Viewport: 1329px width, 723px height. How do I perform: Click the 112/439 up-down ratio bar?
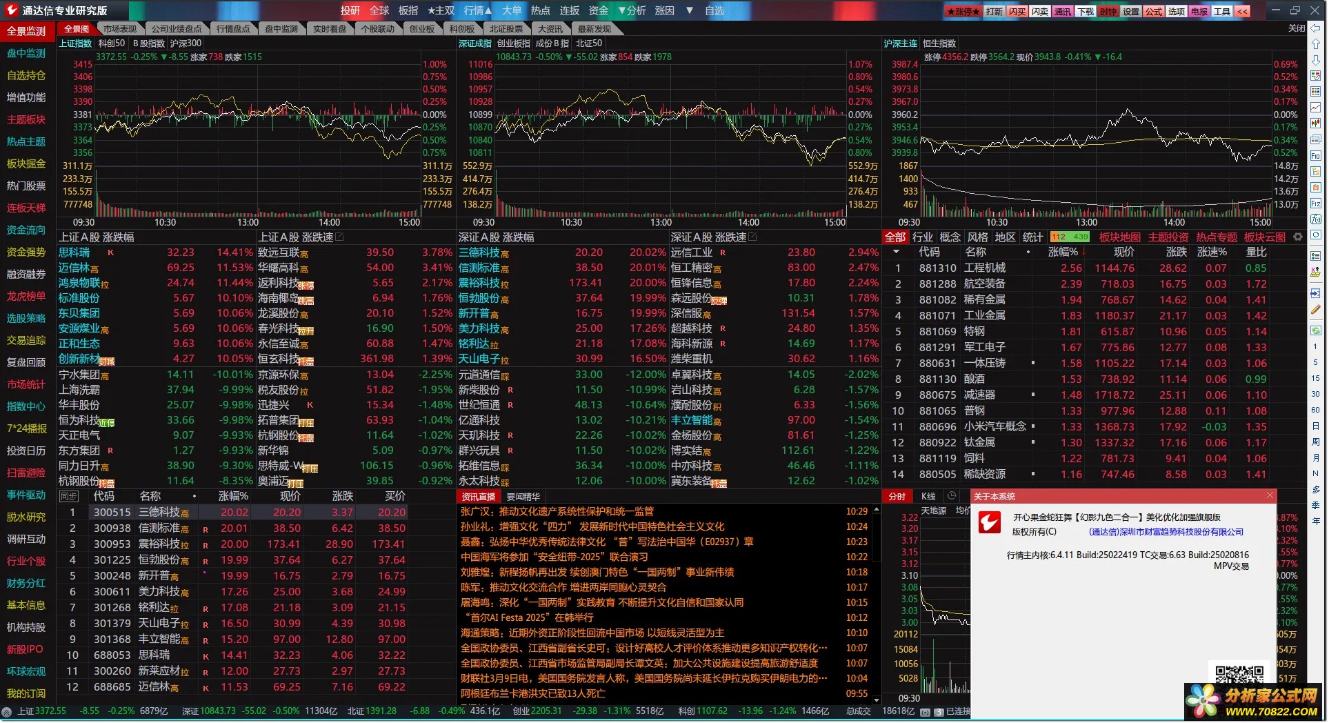tap(1070, 237)
